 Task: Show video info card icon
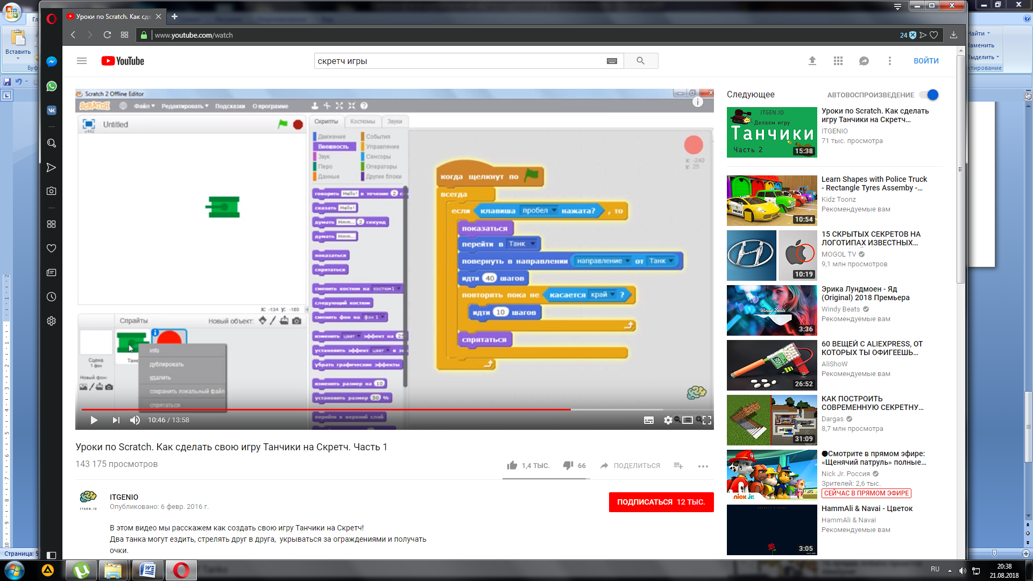click(x=698, y=102)
